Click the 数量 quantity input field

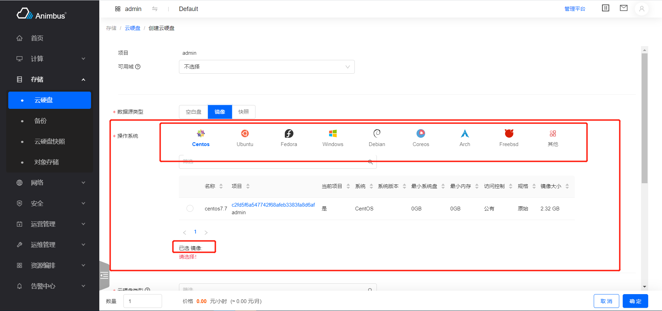pyautogui.click(x=142, y=301)
